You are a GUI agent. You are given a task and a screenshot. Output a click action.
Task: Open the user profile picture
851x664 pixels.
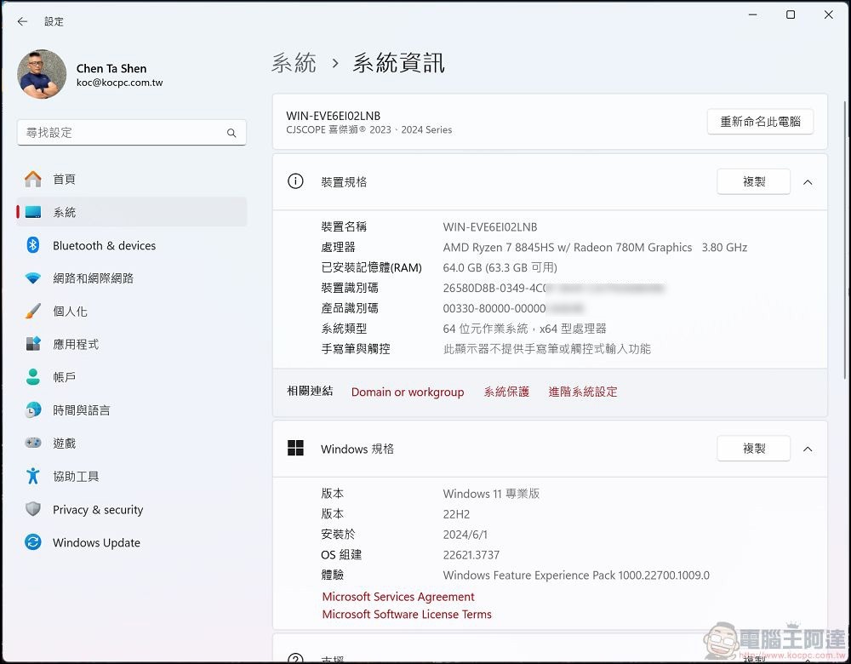[42, 74]
